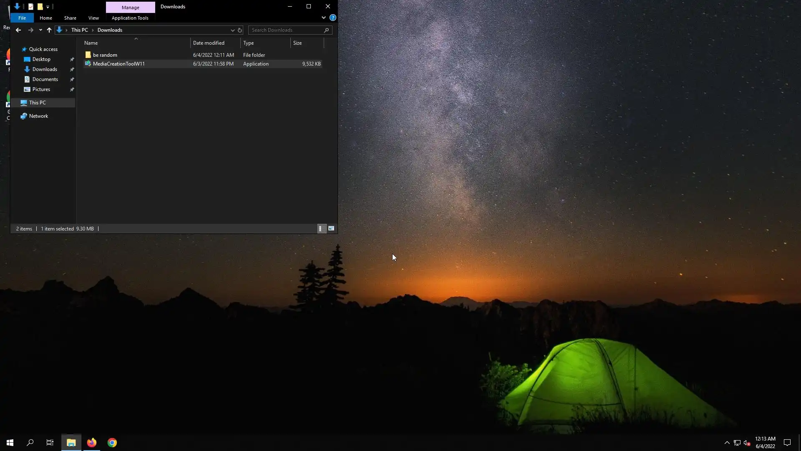
Task: Open Firefox from the taskbar
Action: coord(92,443)
